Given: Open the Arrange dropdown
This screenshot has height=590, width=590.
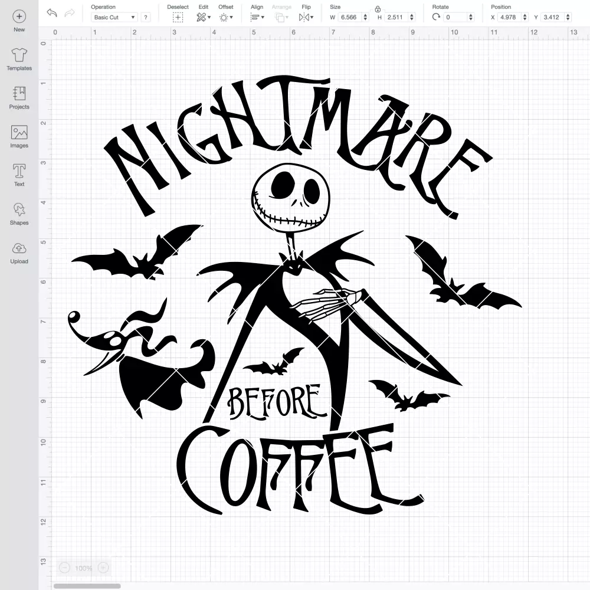Looking at the screenshot, I should [x=281, y=17].
